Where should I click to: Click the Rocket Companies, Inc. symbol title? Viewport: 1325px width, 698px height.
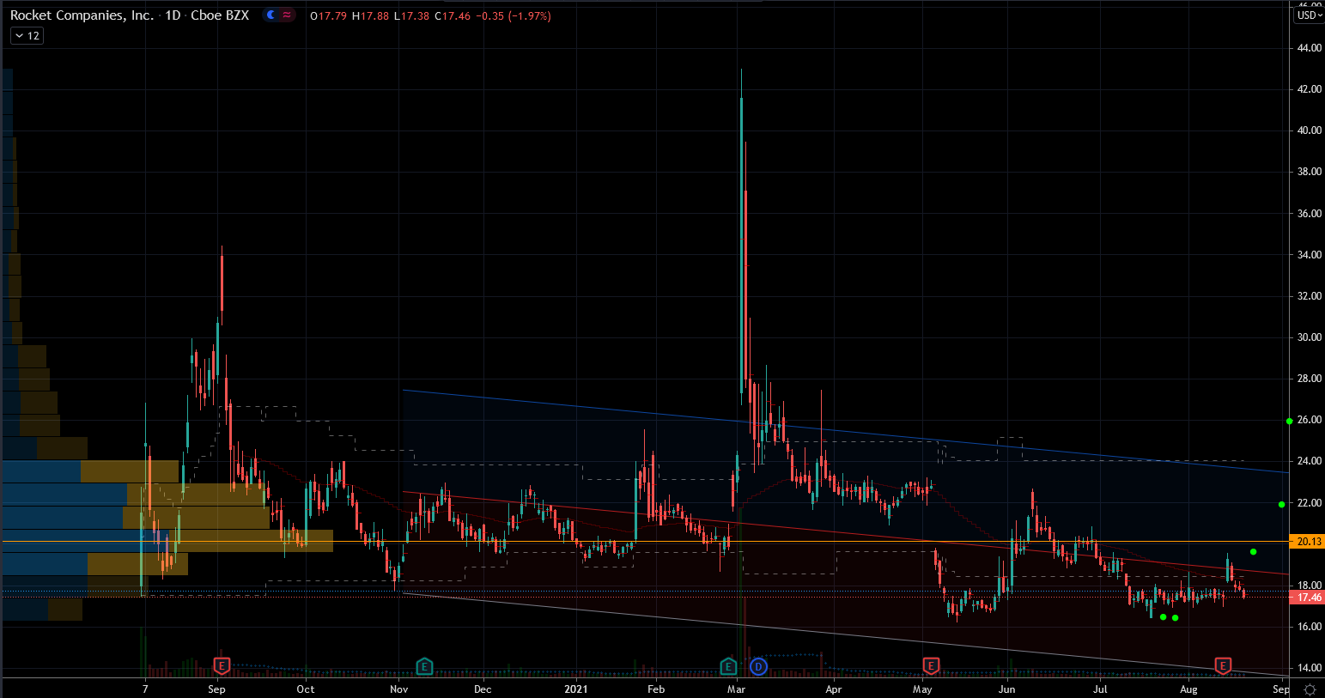click(x=82, y=15)
